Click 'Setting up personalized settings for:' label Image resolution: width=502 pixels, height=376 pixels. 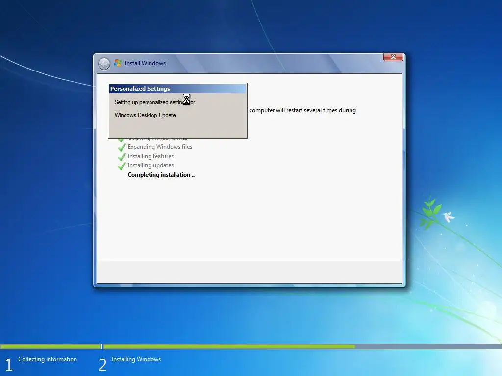[155, 102]
